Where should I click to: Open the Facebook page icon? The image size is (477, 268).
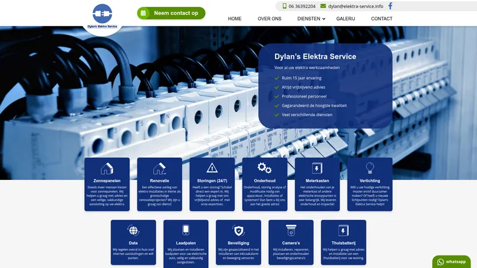391,6
